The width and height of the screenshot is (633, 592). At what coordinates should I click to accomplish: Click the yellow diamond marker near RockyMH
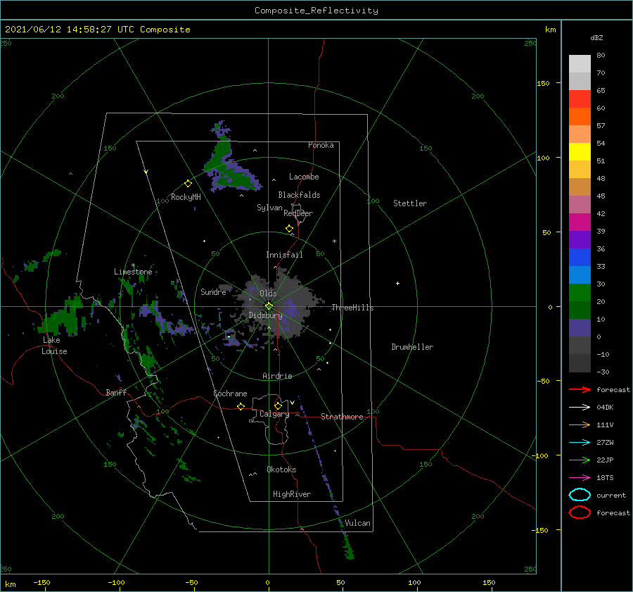tap(188, 184)
